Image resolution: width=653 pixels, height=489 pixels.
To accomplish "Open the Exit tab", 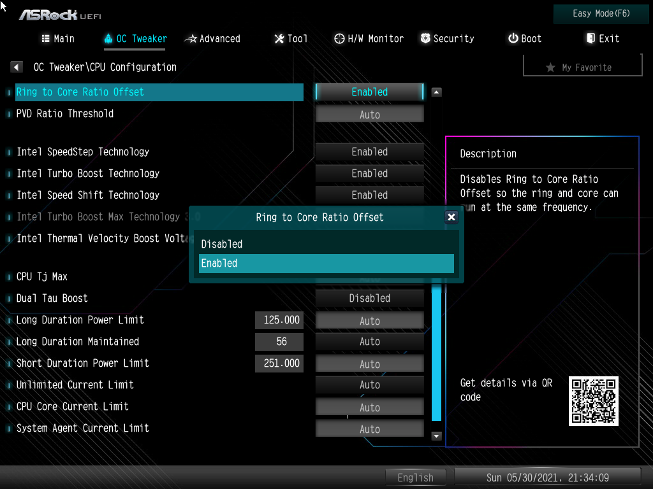I will click(x=603, y=39).
